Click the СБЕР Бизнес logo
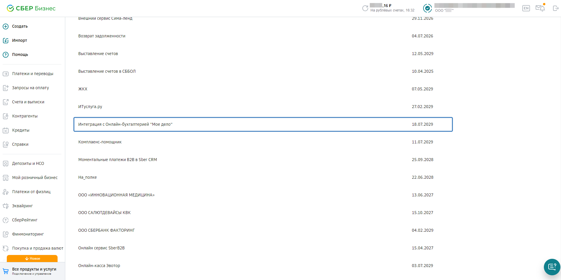Image resolution: width=561 pixels, height=280 pixels. coord(31,8)
